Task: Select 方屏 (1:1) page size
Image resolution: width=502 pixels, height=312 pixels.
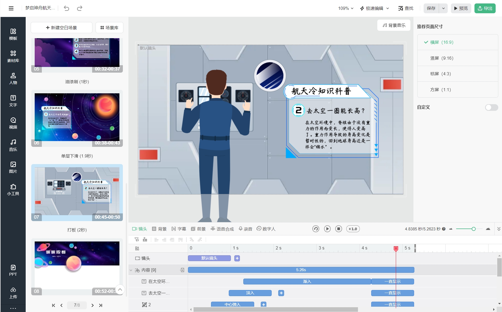Action: (x=458, y=90)
